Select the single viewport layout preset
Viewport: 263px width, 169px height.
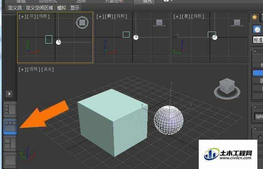10,160
